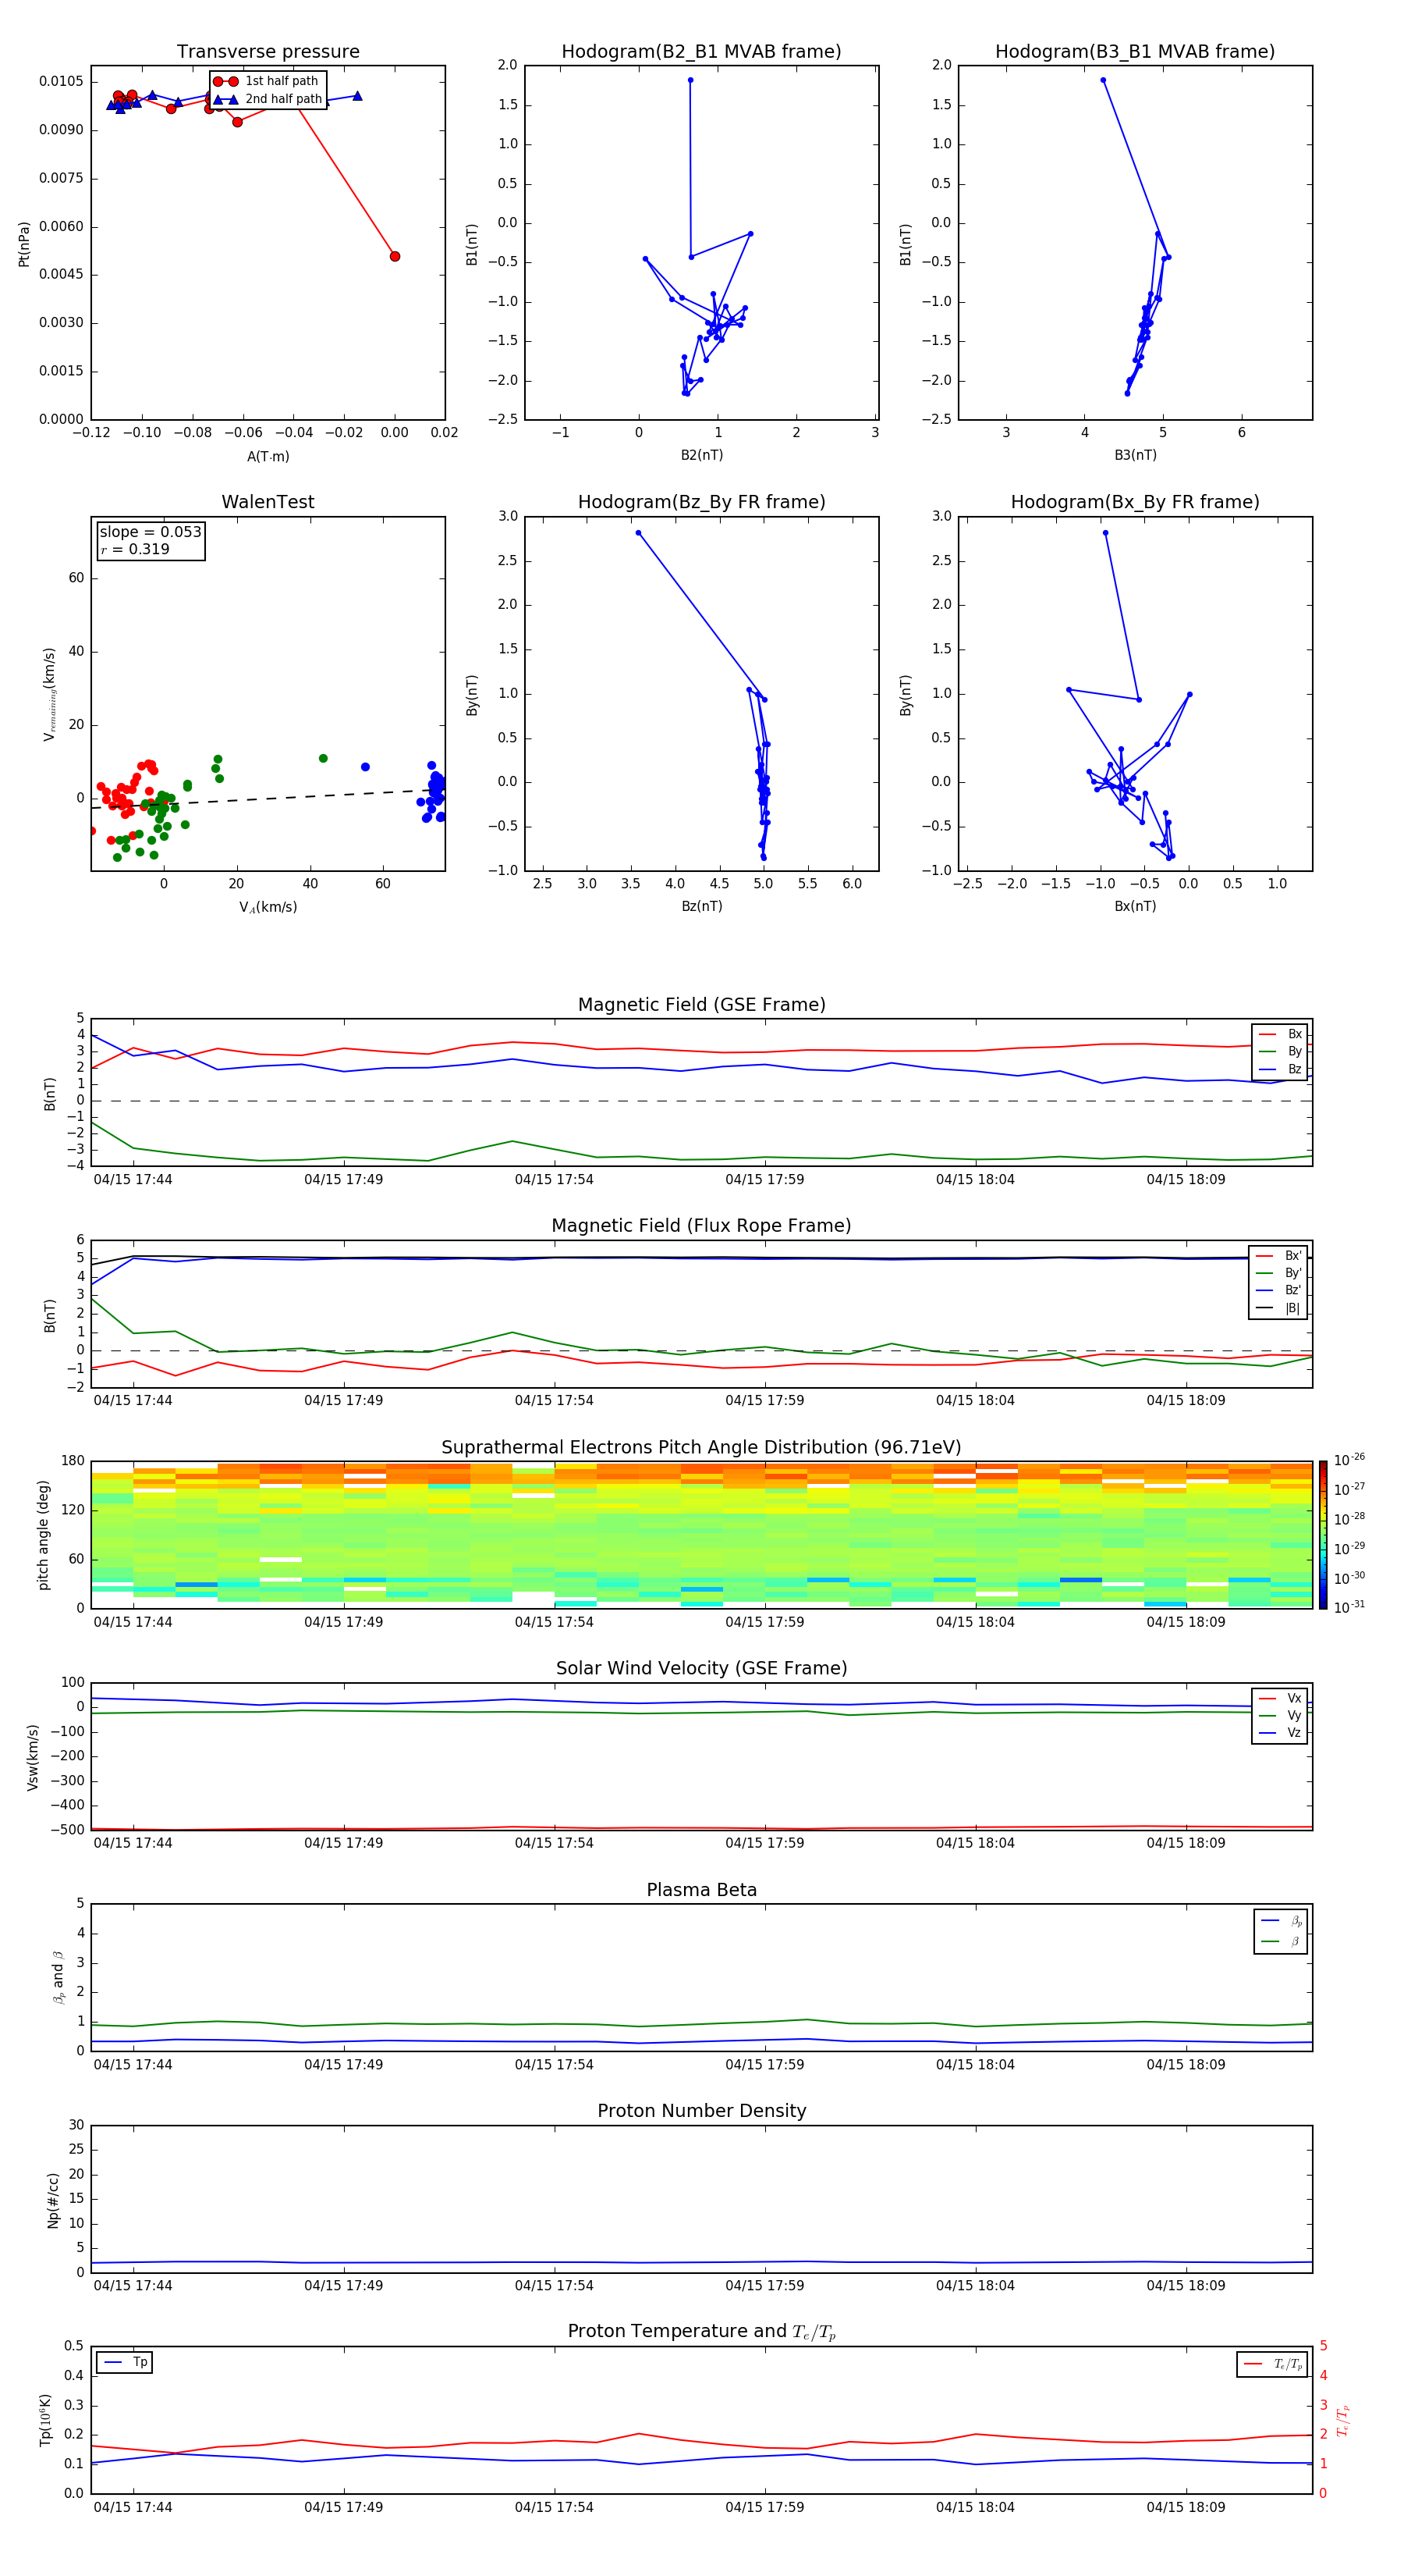Click "Bx'" in Flux Rope Frame legend

pos(1279,1256)
